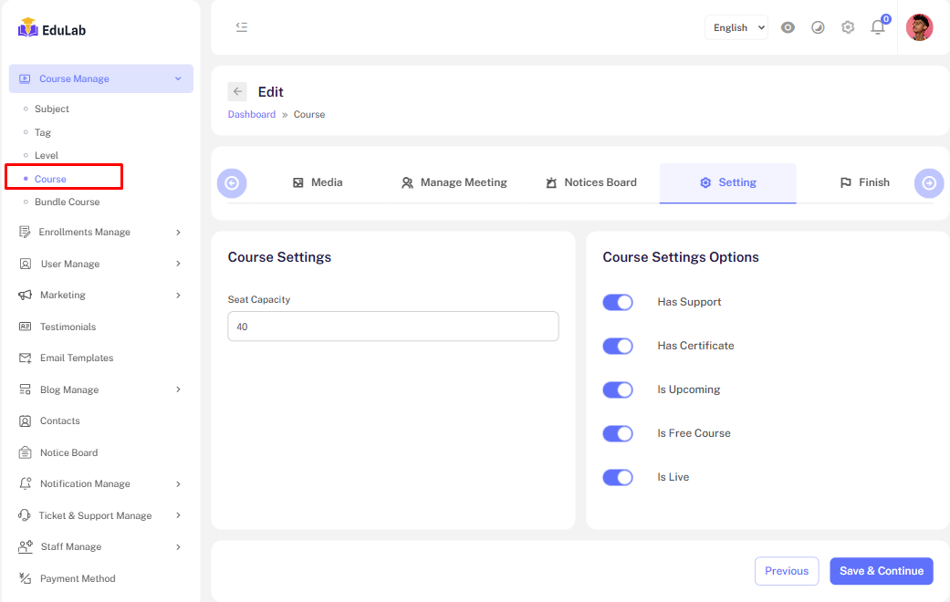The height and width of the screenshot is (602, 950).
Task: Click the Seat Capacity input field
Action: (x=392, y=327)
